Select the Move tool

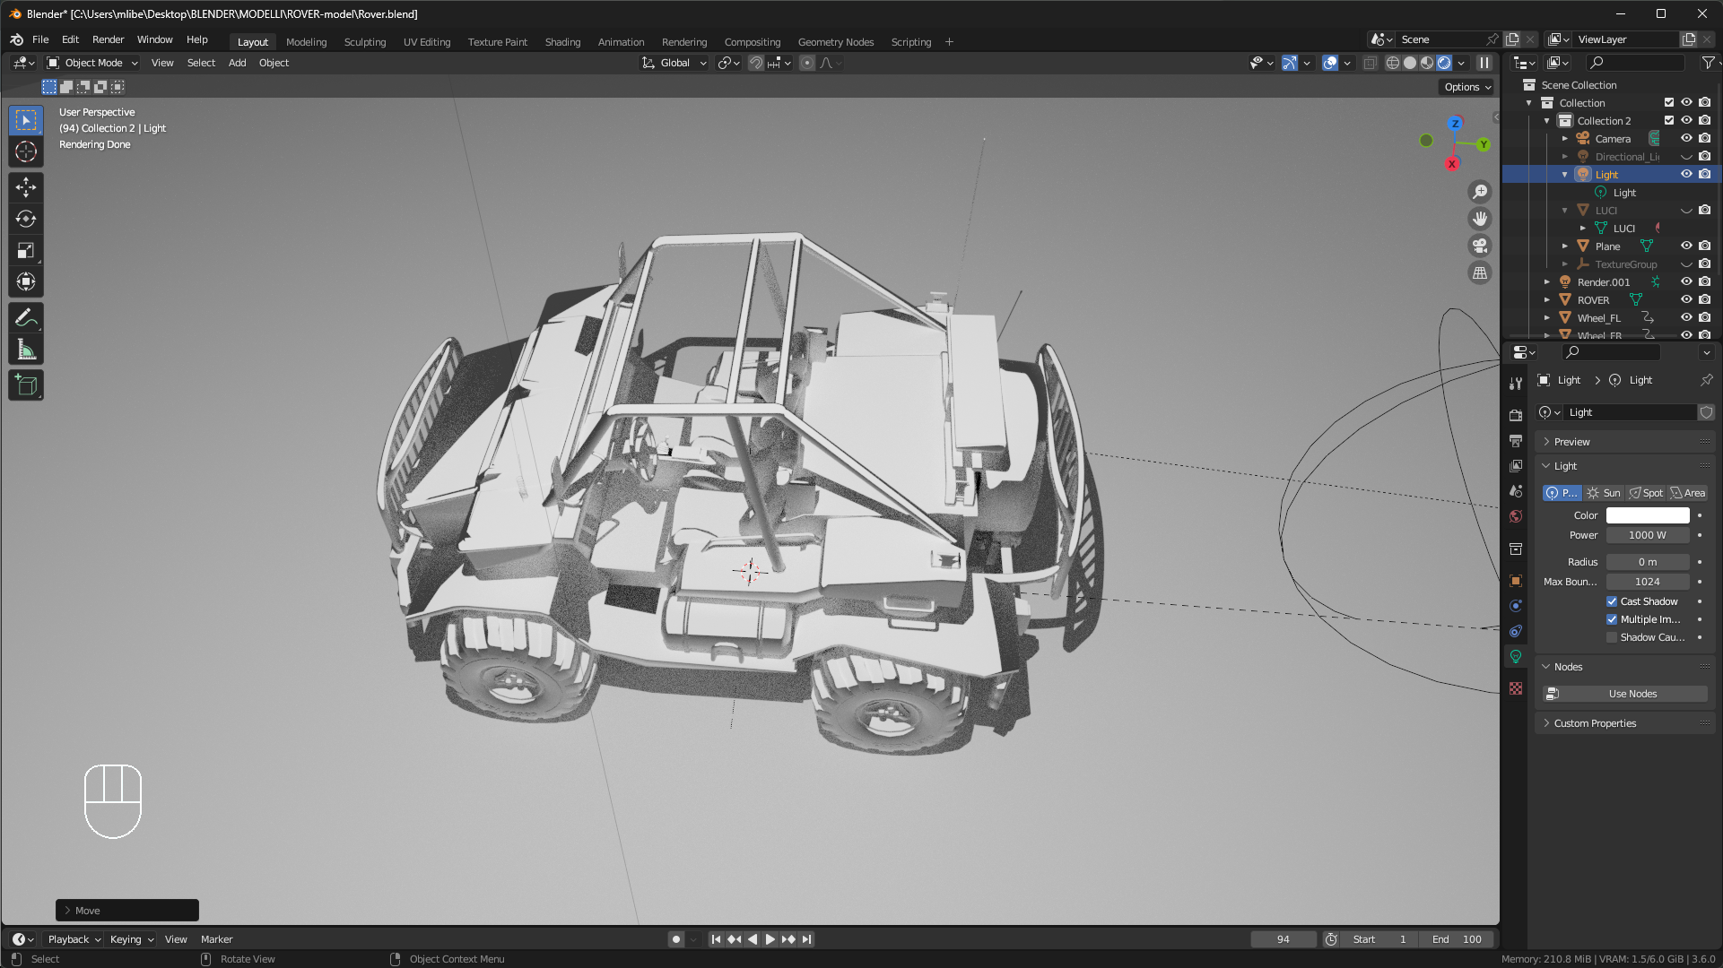tap(26, 187)
